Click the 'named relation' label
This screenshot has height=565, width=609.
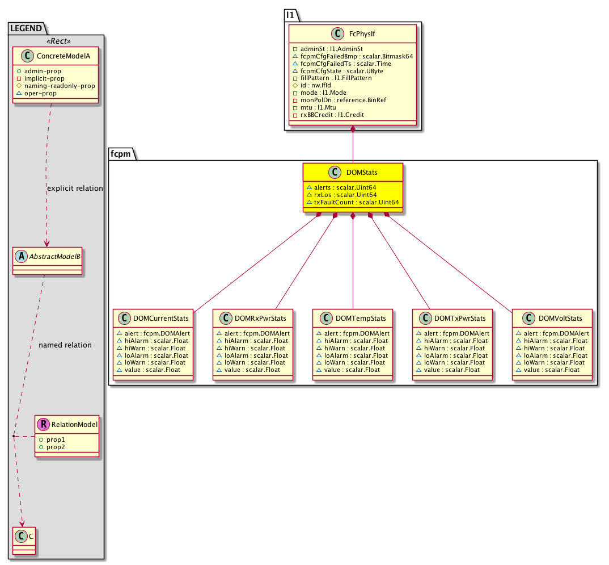click(65, 345)
